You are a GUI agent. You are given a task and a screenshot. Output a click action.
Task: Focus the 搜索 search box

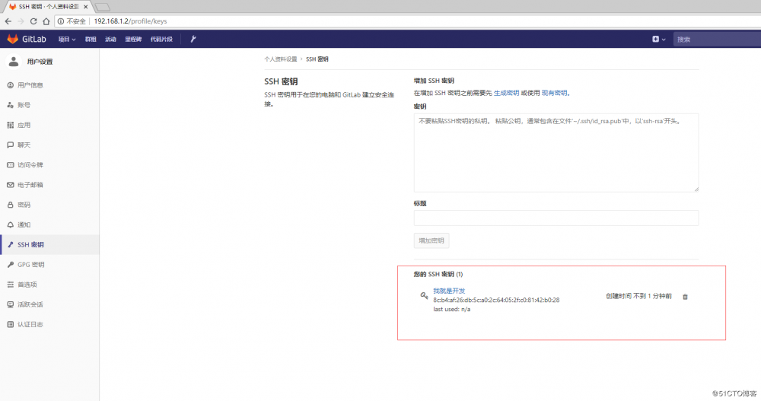(717, 40)
